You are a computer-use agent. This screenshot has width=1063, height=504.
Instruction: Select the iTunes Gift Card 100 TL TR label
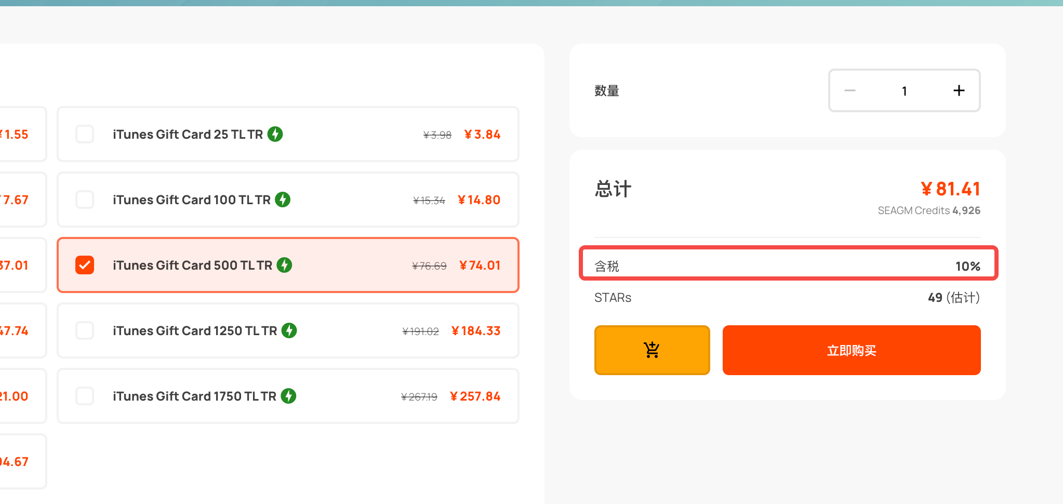192,200
